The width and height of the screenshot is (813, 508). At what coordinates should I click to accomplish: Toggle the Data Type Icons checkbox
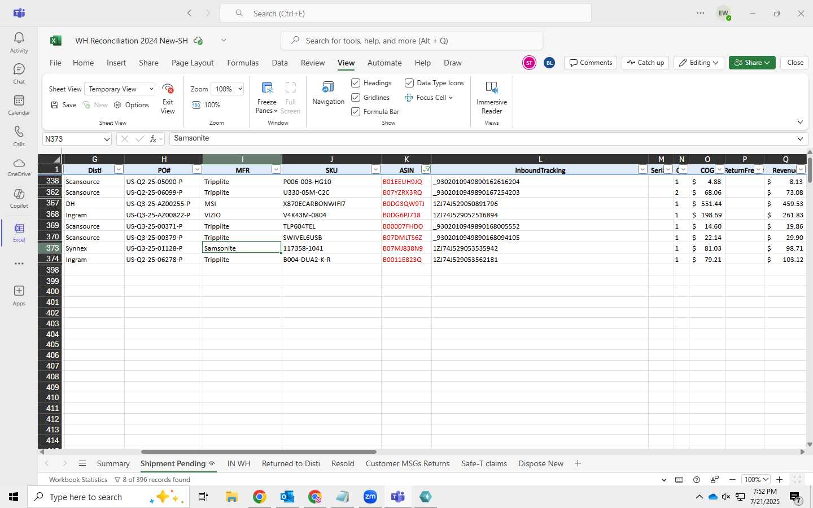[x=409, y=83]
